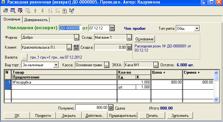
Task: Open the Касса selection ellipsis button
Action: coord(106,65)
